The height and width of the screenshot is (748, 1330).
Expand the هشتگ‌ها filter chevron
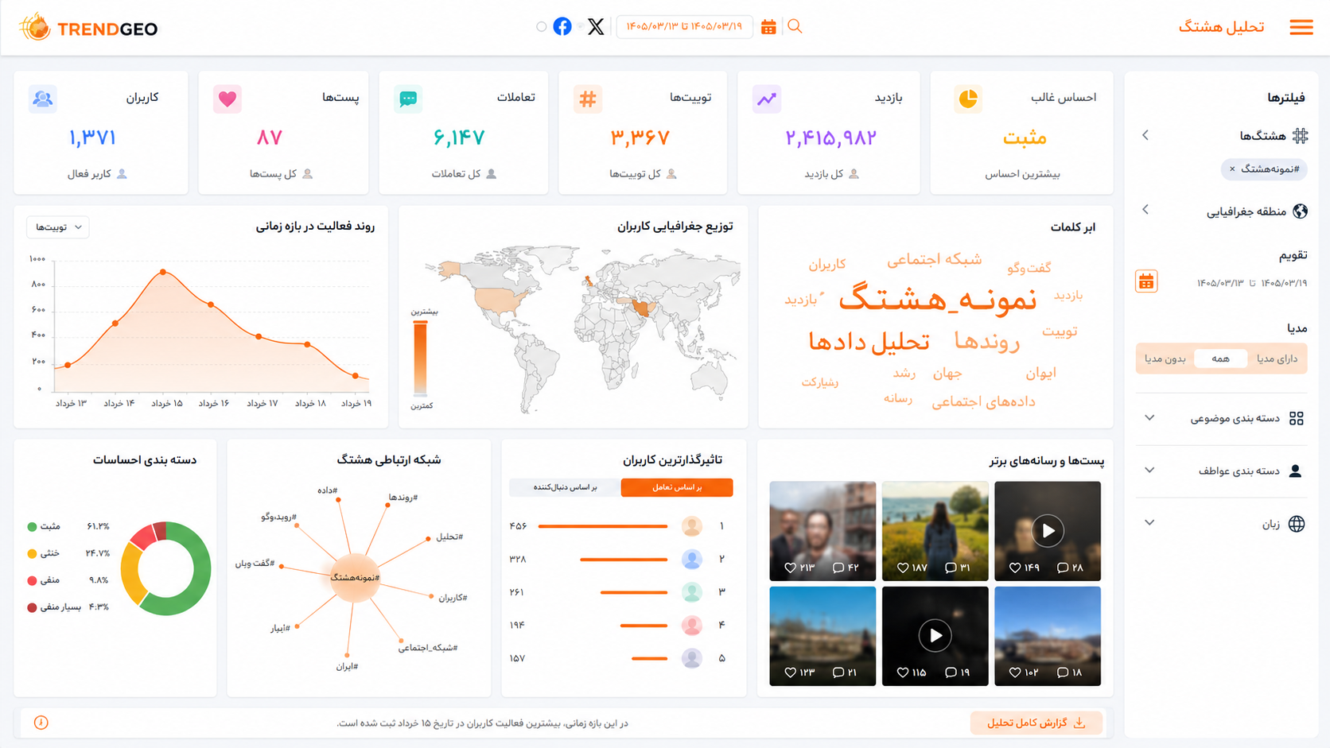point(1145,135)
